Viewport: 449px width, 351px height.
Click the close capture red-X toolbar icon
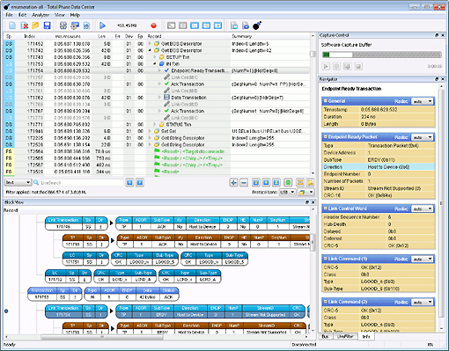[x=24, y=26]
